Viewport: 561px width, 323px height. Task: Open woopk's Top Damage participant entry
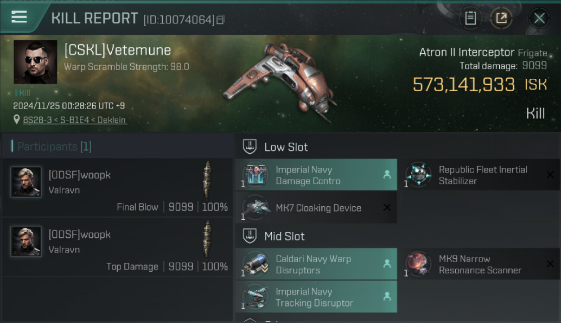(x=117, y=246)
